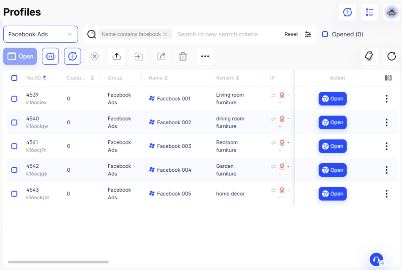Viewport: 402px width, 270px height.
Task: Click the customer support headset icon
Action: pos(376,260)
